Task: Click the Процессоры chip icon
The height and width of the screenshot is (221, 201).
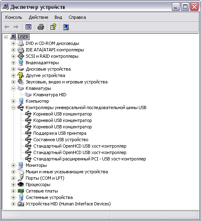Action: tap(21, 185)
